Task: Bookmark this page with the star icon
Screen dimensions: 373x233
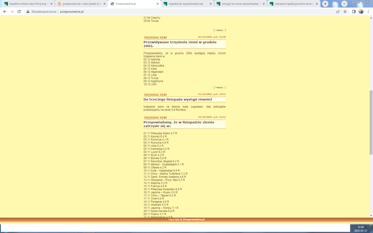Action: click(x=345, y=11)
